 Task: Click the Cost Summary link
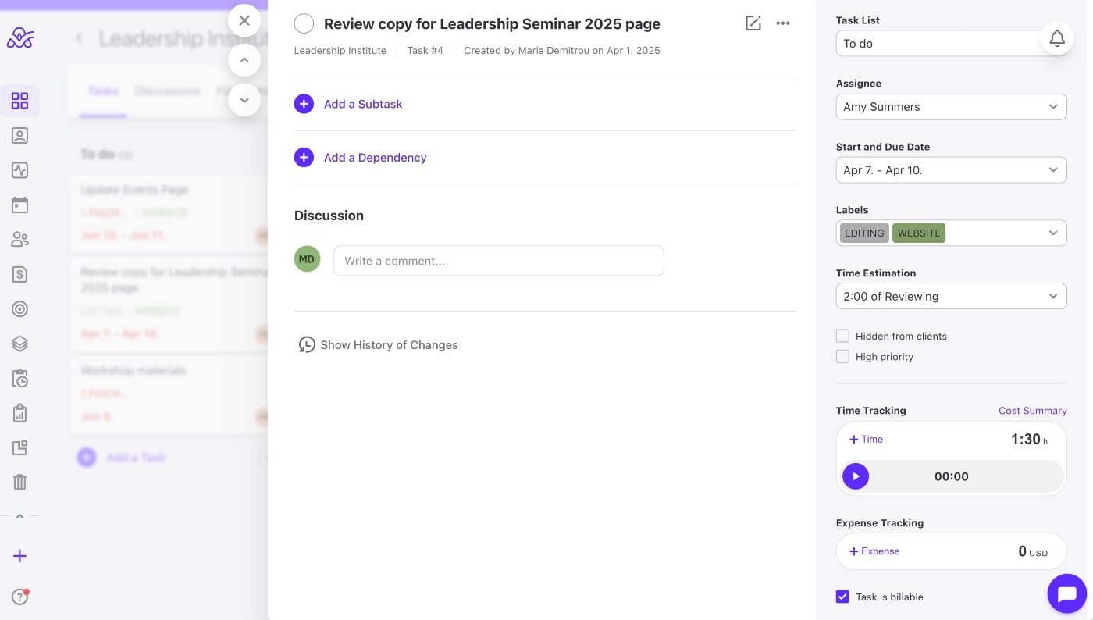coord(1032,411)
